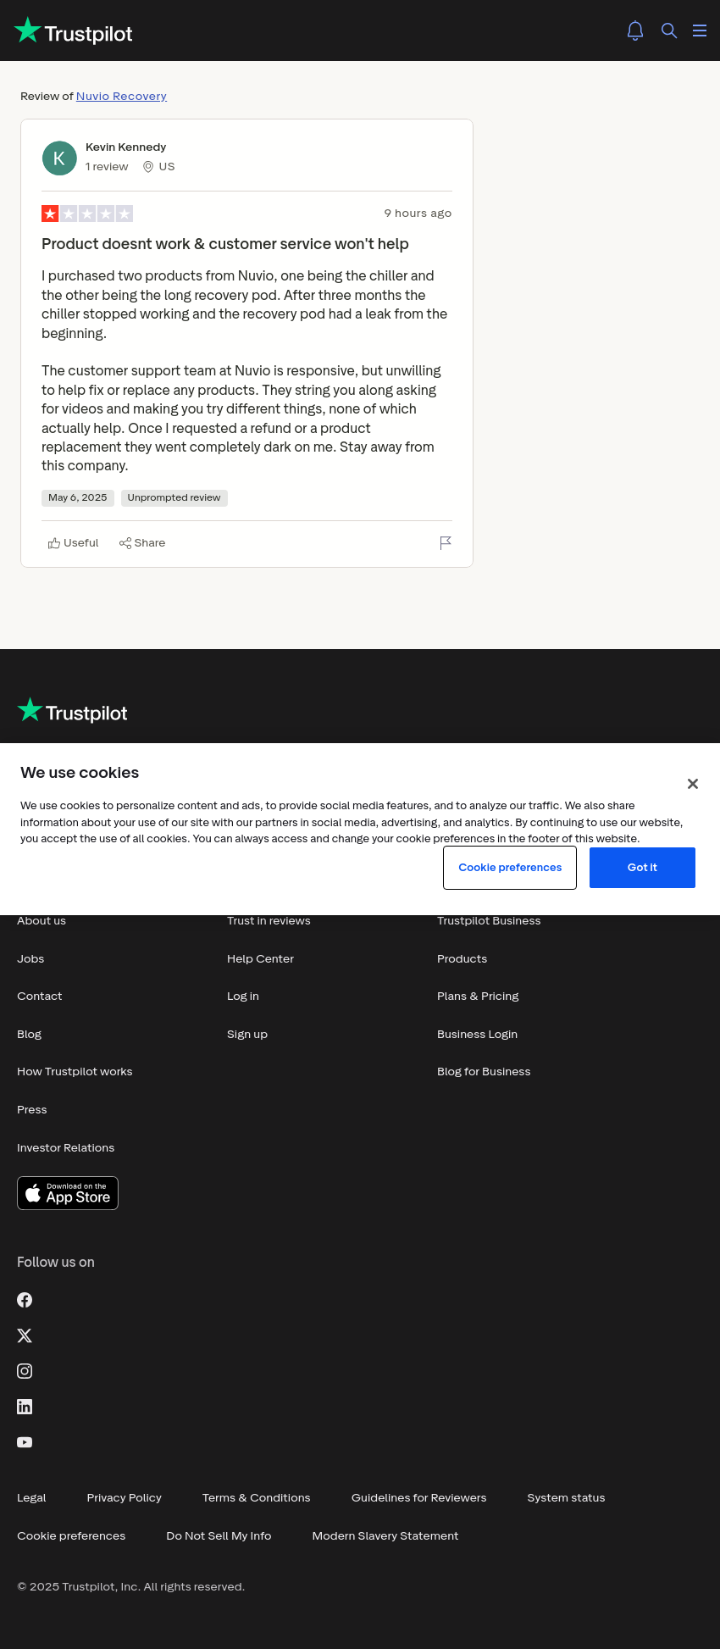This screenshot has height=1649, width=720.
Task: Open Help Center link
Action: [260, 959]
